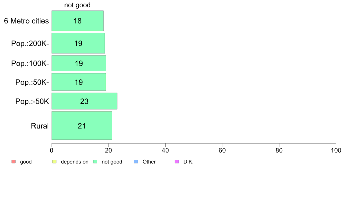The image size is (344, 213).
Task: Click the axis tick label 40
Action: 165,150
